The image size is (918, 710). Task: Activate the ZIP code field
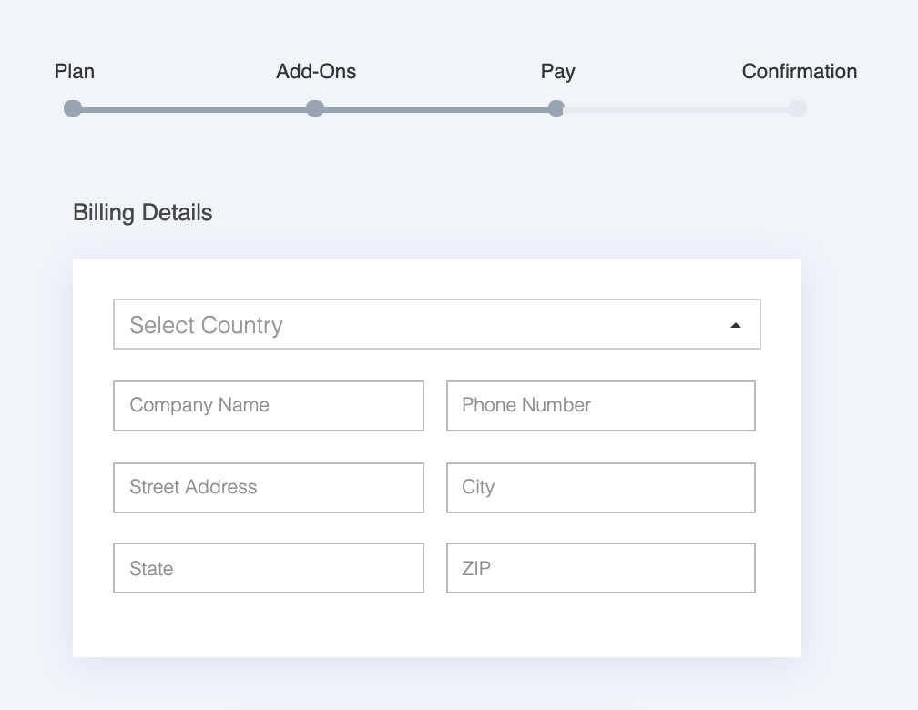[x=601, y=569]
